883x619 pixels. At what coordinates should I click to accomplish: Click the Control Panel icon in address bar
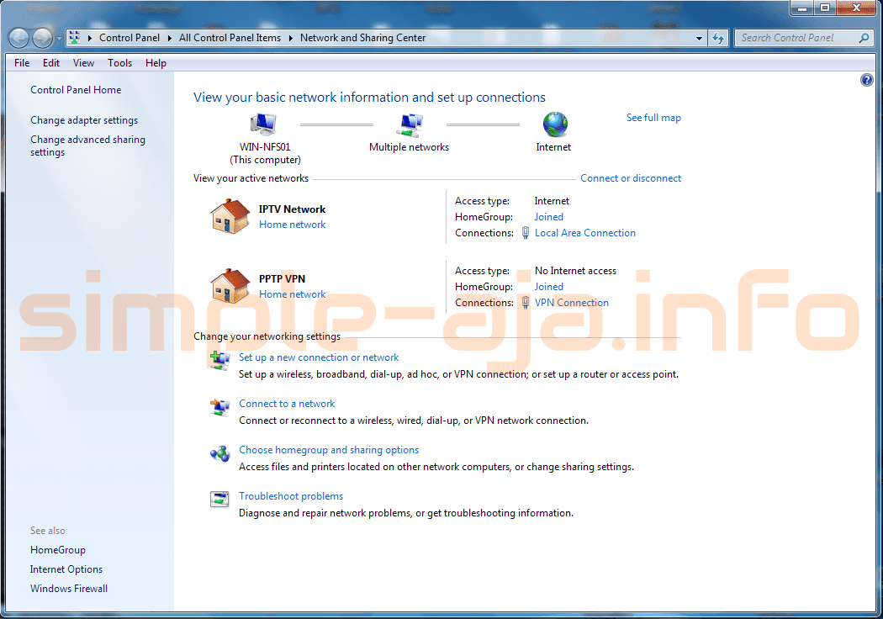pos(74,38)
